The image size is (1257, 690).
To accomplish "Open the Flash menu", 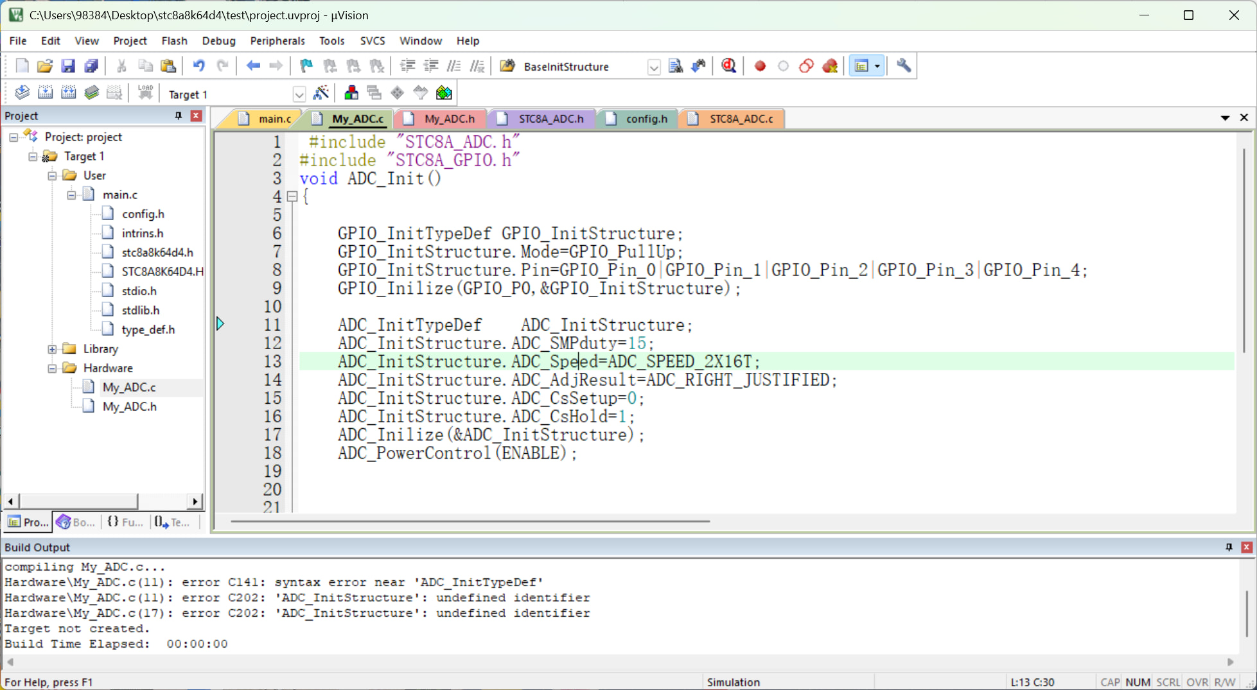I will [x=174, y=40].
